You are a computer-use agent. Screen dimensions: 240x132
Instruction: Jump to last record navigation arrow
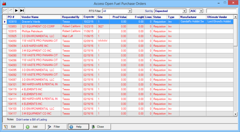[x=22, y=11]
